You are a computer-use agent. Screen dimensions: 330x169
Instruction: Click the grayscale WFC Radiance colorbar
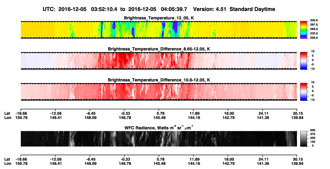[x=304, y=138]
